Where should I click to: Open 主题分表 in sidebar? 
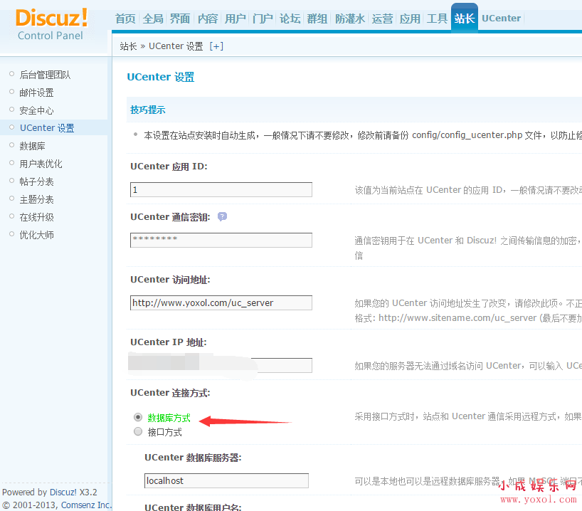click(36, 199)
